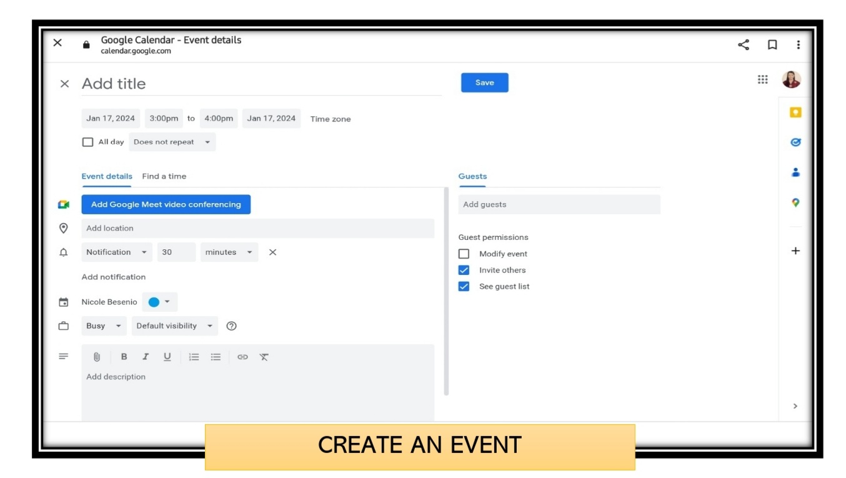Viewport: 846px width, 478px height.
Task: Open the minutes unit dropdown
Action: (229, 252)
